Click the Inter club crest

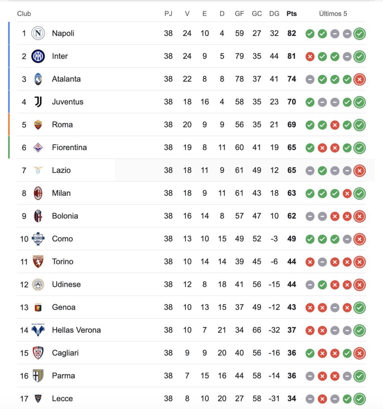tap(38, 56)
